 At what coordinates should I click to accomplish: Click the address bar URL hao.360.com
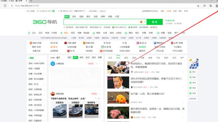point(27,6)
